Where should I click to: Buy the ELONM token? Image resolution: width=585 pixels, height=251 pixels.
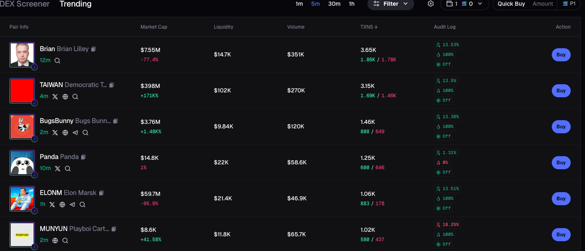(x=561, y=199)
